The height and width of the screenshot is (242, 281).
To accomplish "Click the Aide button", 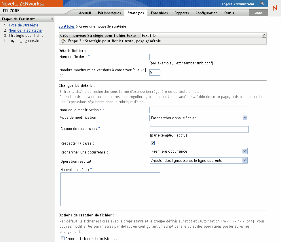I will click(x=259, y=13).
